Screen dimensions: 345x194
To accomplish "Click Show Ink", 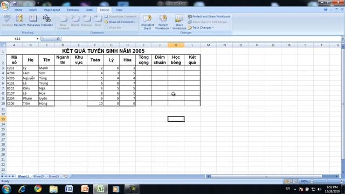I will 113,27.
